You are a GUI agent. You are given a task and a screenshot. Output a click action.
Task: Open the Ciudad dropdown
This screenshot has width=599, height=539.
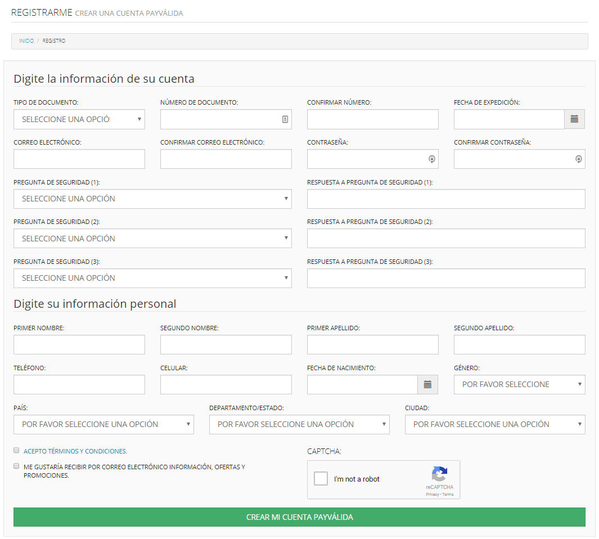(495, 424)
